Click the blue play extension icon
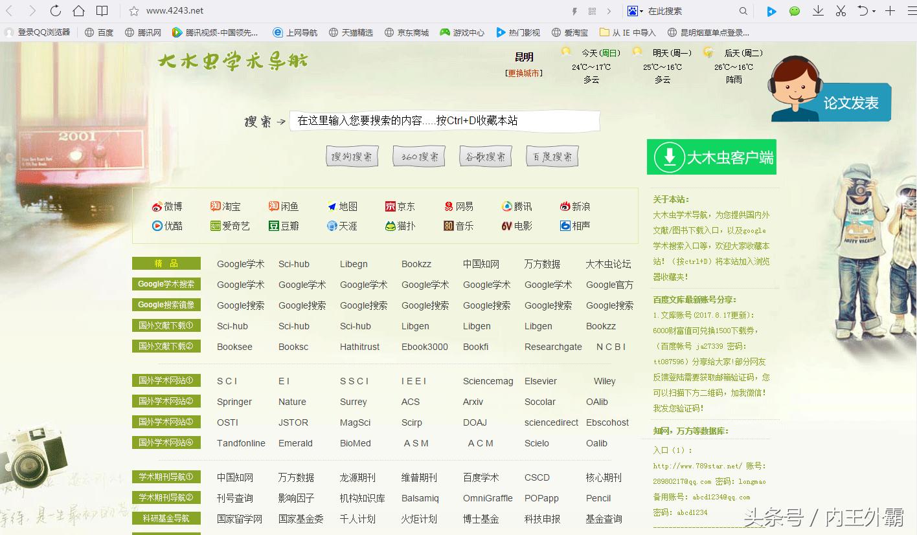 pyautogui.click(x=770, y=11)
